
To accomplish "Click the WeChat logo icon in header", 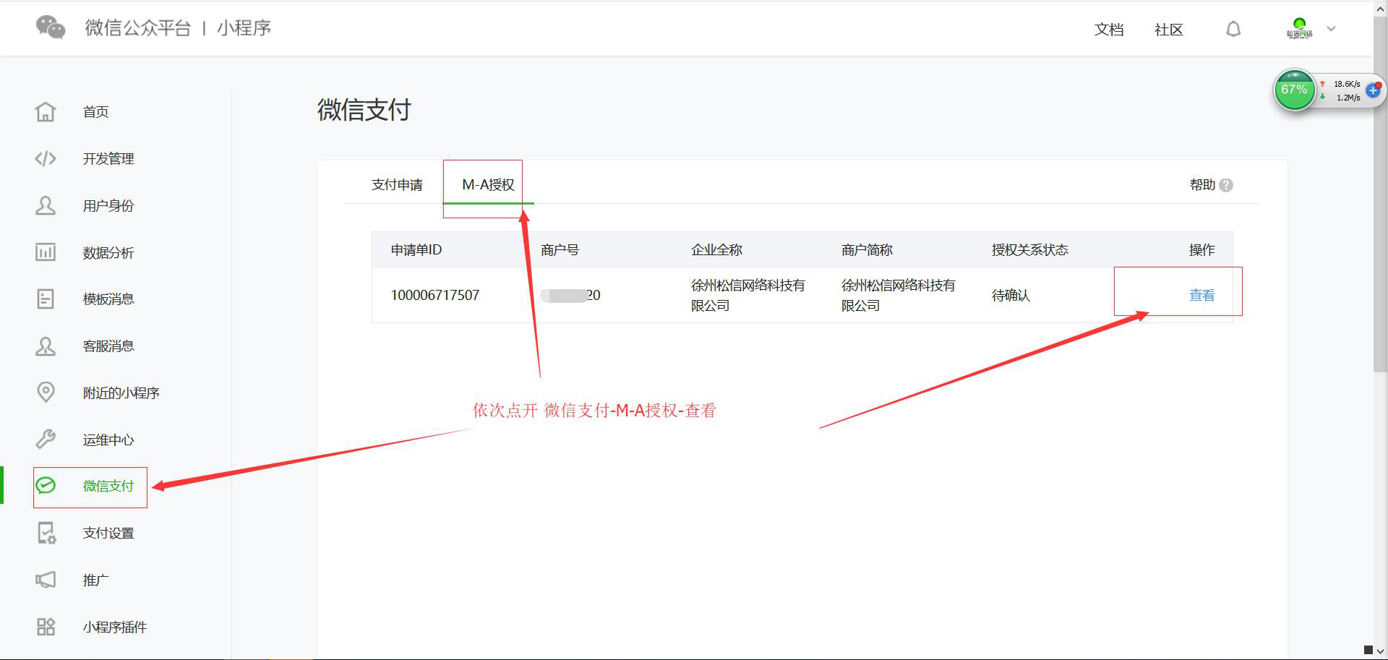I will point(51,27).
